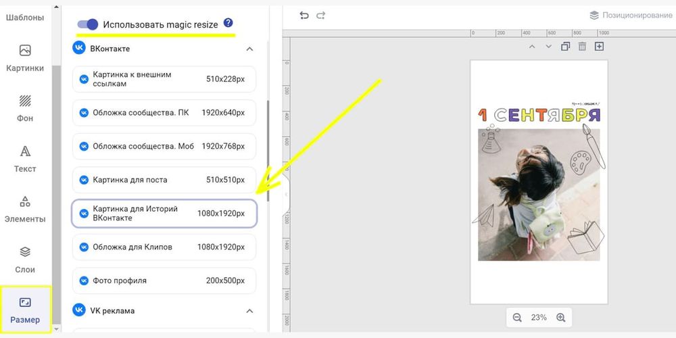Zoom in with plus magnifier icon
This screenshot has height=338, width=676.
(560, 317)
